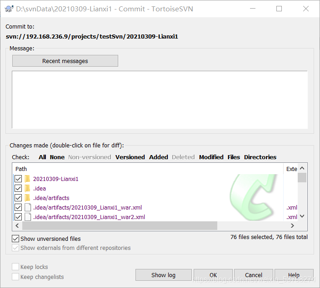Enable Keep changelists checkbox

[x=15, y=277]
